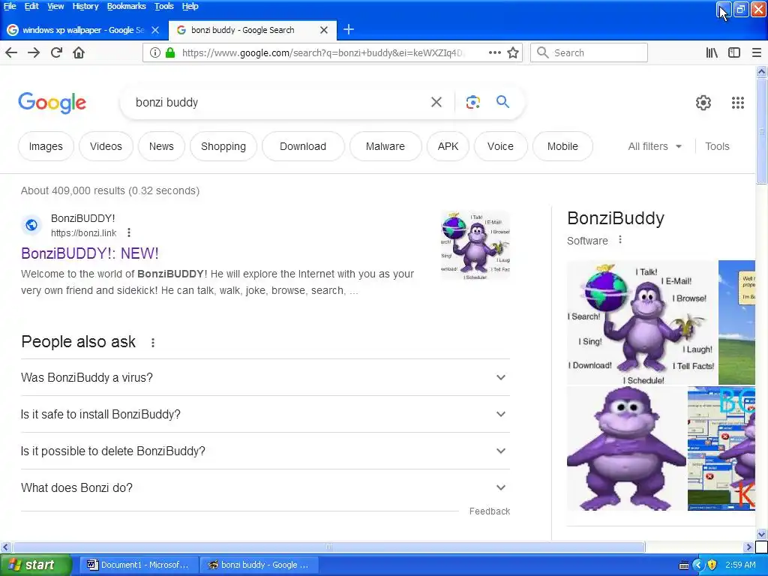This screenshot has height=576, width=768.
Task: Click the Google logo
Action: pyautogui.click(x=52, y=102)
